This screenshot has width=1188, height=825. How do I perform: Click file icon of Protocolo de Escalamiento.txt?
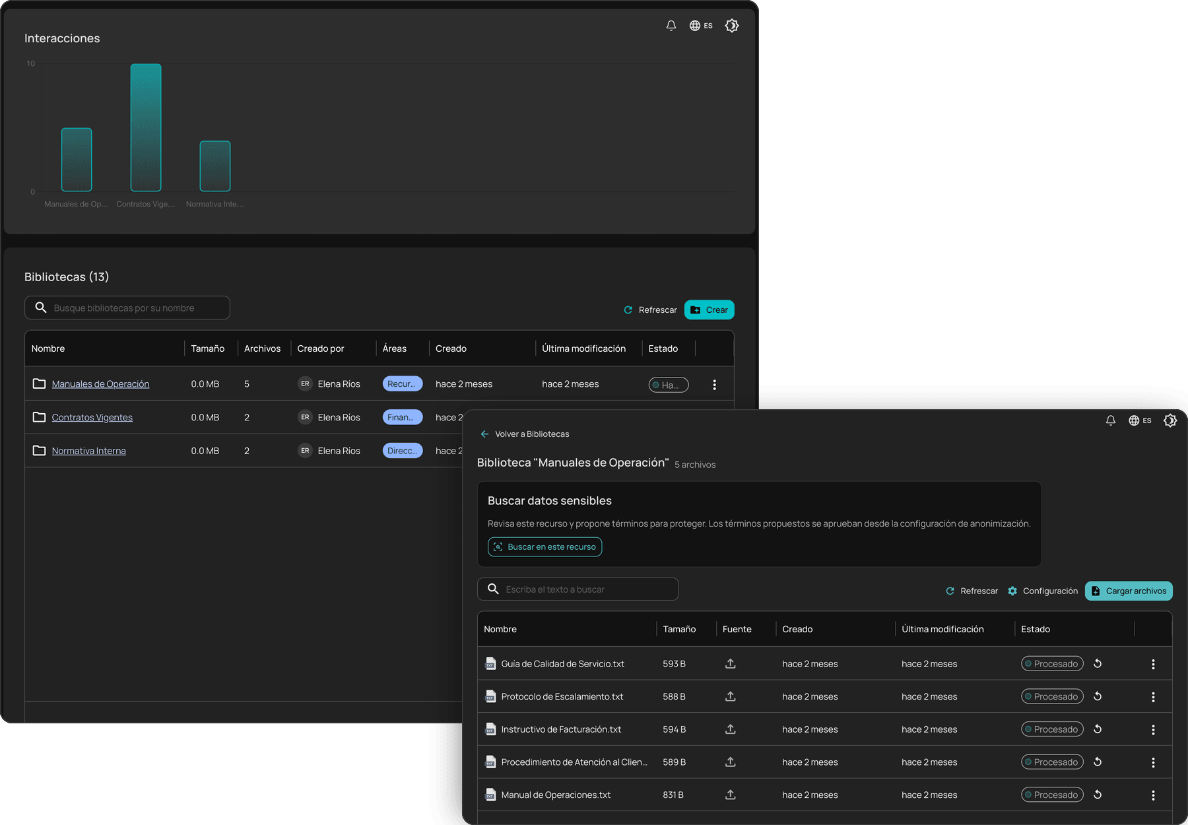point(490,697)
